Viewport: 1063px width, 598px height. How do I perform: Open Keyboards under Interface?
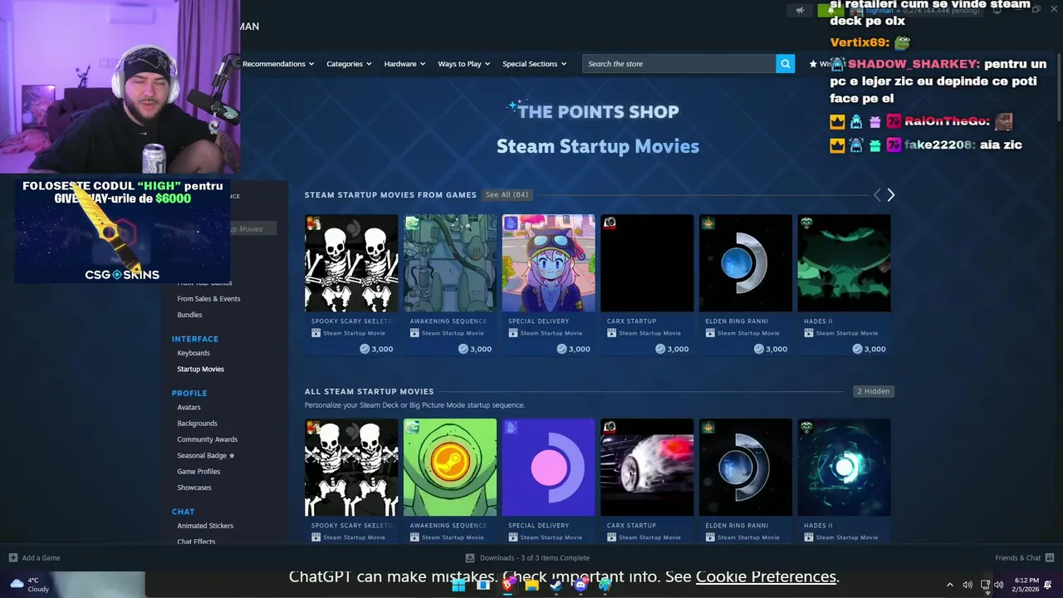(193, 353)
